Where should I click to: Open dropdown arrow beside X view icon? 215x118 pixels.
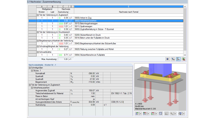(x=140, y=113)
